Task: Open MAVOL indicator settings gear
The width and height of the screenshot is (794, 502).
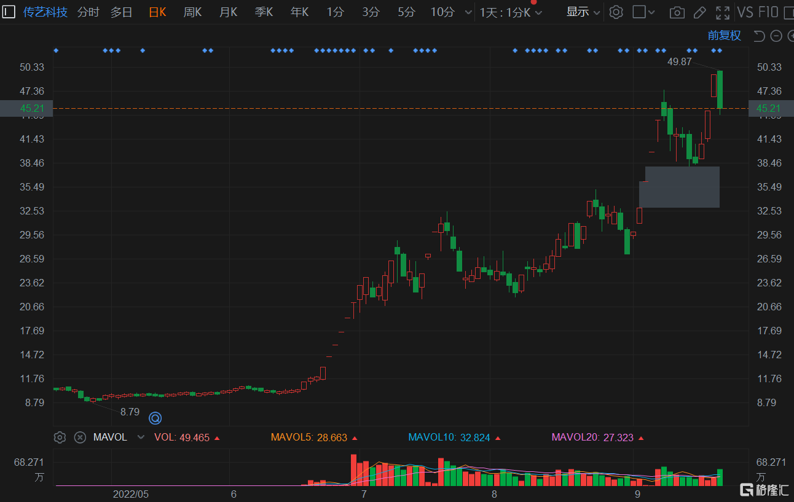Action: click(60, 437)
